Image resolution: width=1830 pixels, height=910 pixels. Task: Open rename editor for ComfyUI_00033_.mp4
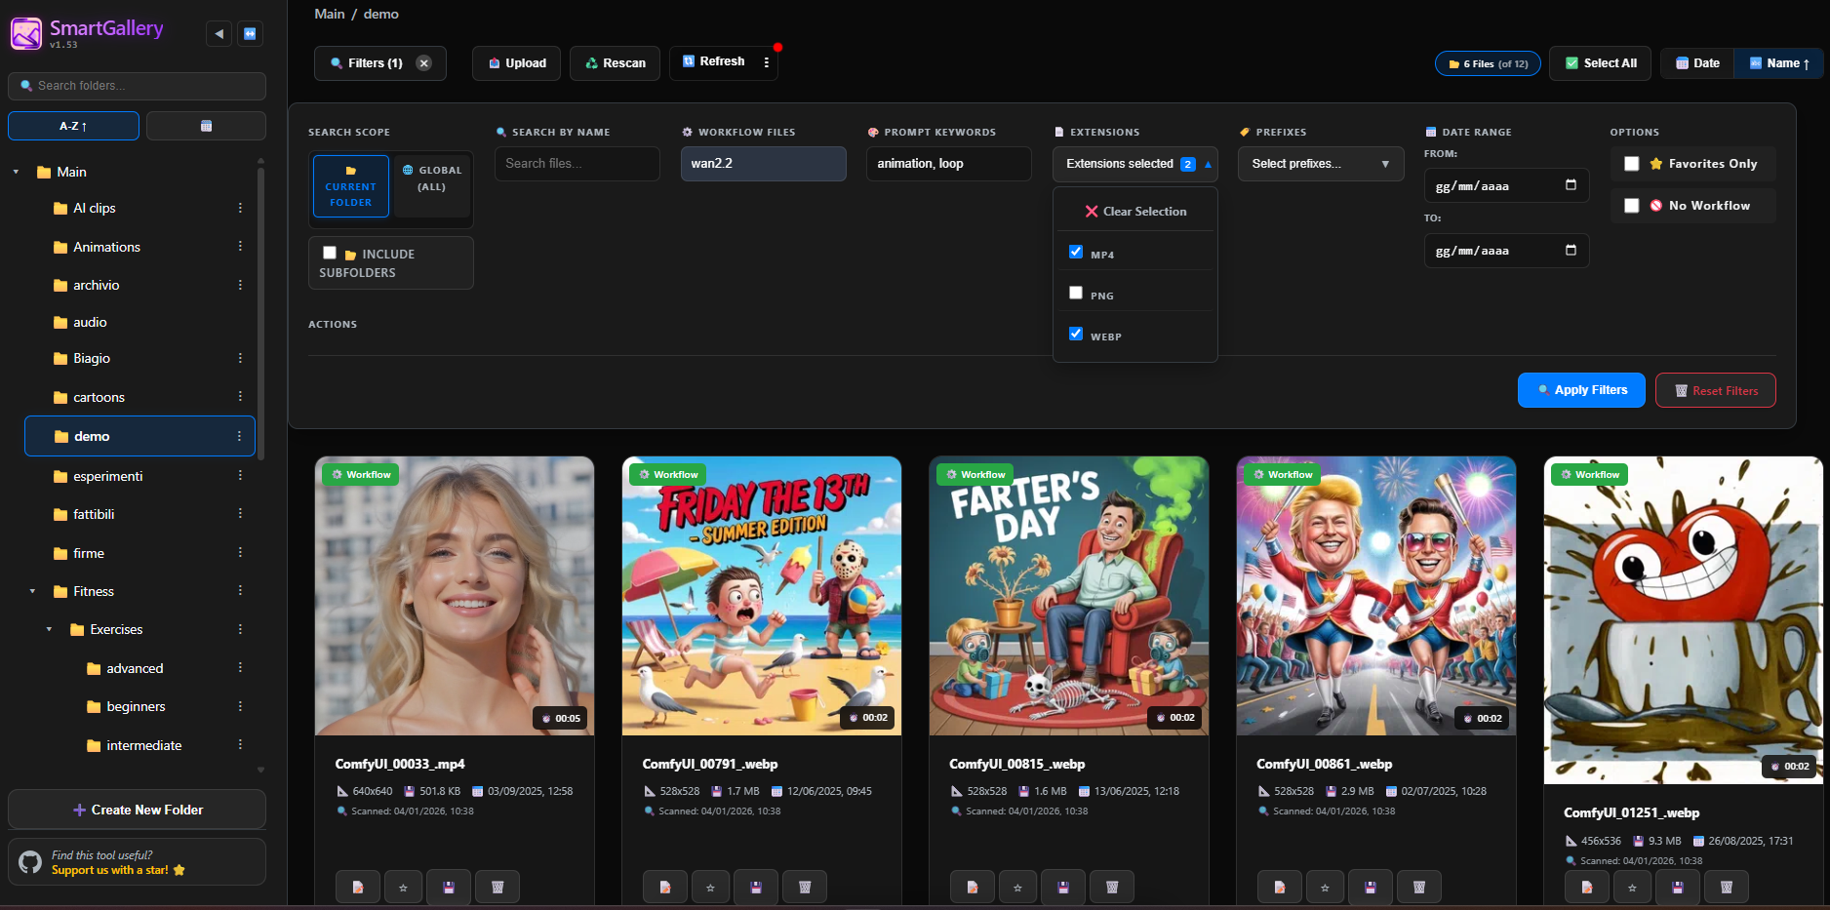358,887
